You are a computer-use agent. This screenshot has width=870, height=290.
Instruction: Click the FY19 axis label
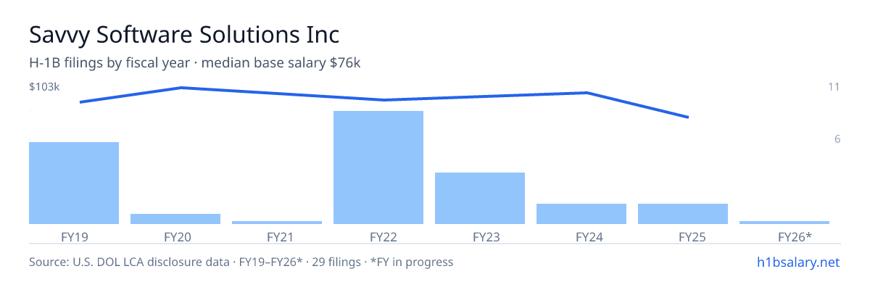point(74,236)
